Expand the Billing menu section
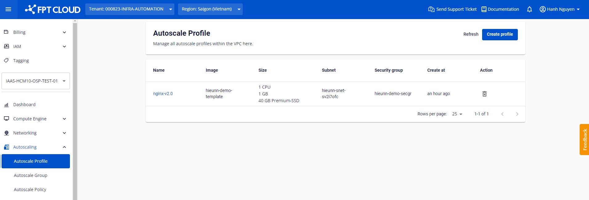 pyautogui.click(x=35, y=32)
